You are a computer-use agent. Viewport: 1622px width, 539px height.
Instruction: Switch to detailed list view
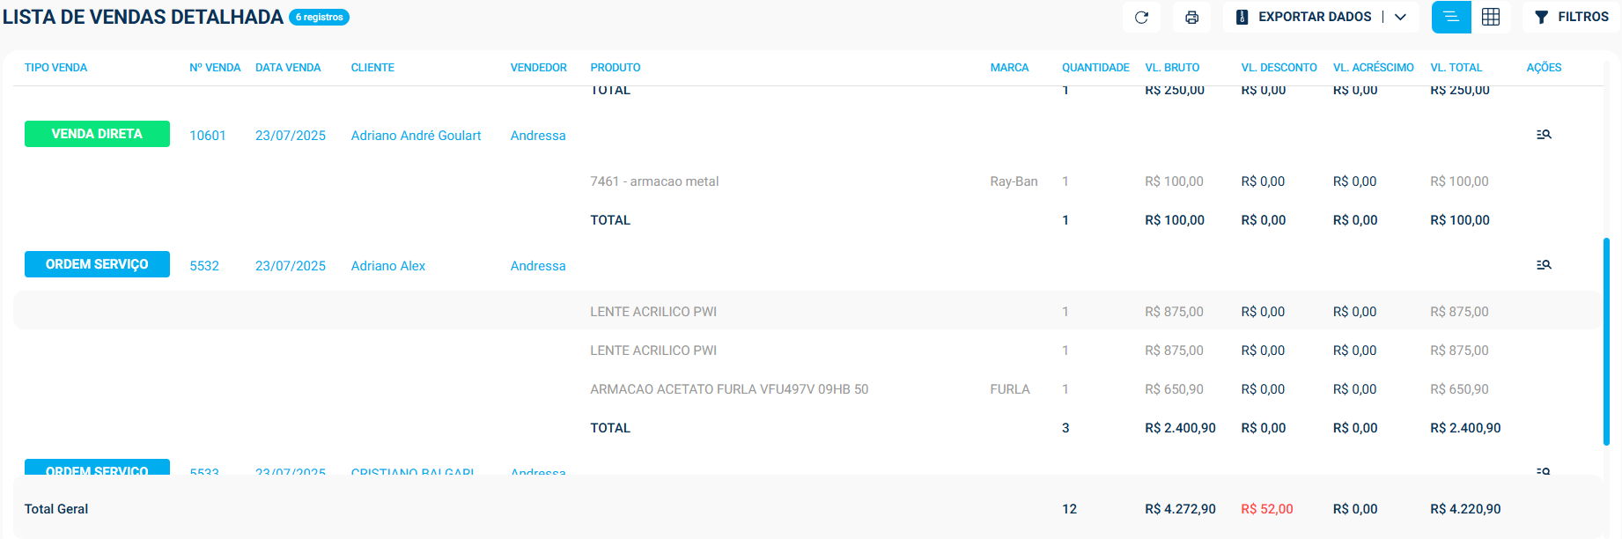[1451, 18]
